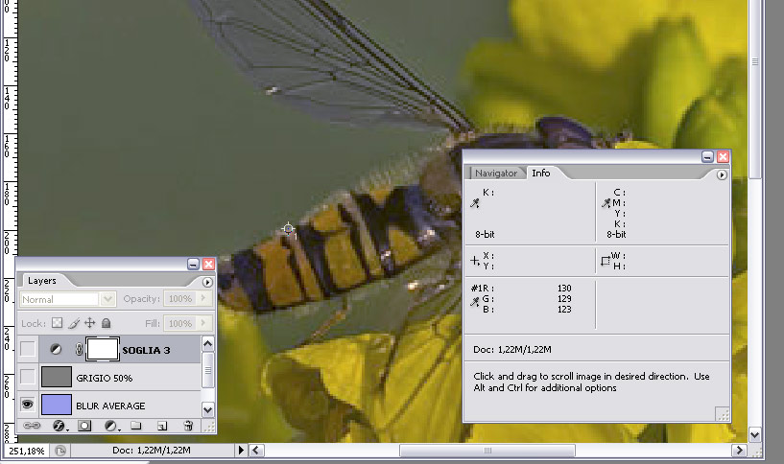Switch to the Navigator tab
The height and width of the screenshot is (464, 784).
coord(495,174)
